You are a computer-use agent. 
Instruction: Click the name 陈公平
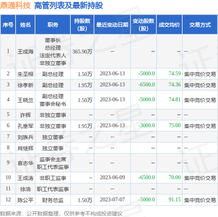25,200
